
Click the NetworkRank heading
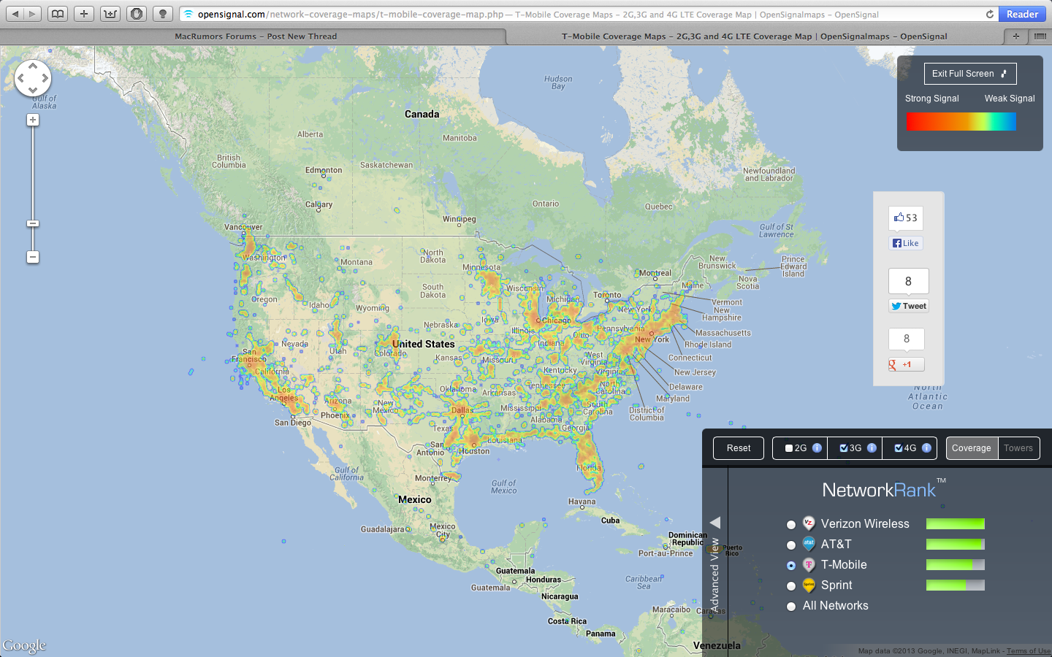click(884, 489)
